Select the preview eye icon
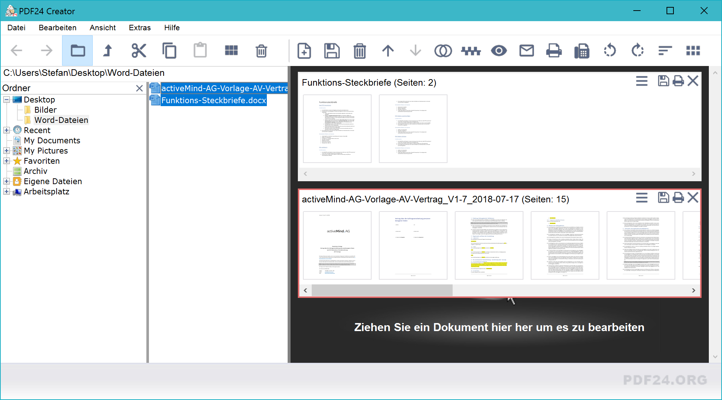Image resolution: width=722 pixels, height=400 pixels. [x=499, y=51]
